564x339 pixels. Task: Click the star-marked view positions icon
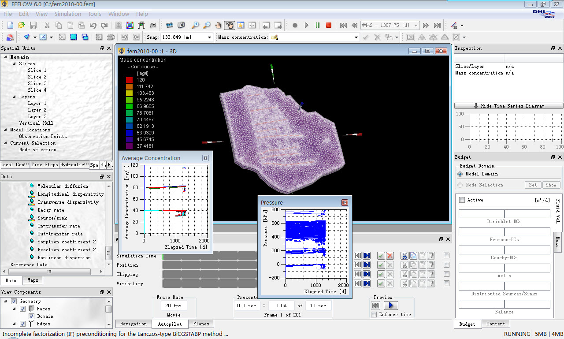click(241, 25)
